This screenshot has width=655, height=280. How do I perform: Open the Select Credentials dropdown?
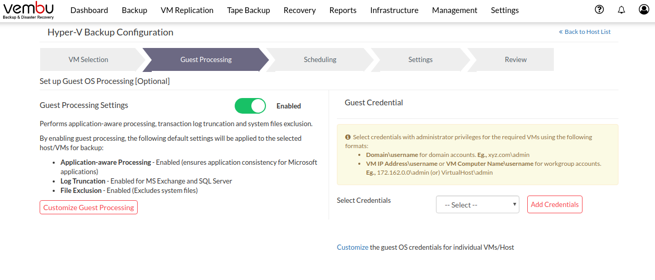point(478,205)
